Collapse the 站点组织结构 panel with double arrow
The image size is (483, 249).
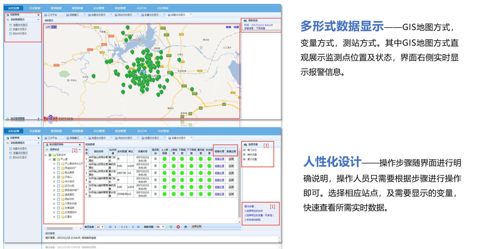80,145
